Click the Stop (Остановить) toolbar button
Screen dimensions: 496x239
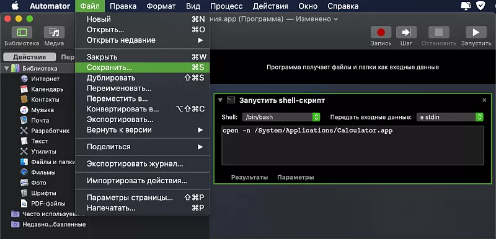click(x=439, y=32)
